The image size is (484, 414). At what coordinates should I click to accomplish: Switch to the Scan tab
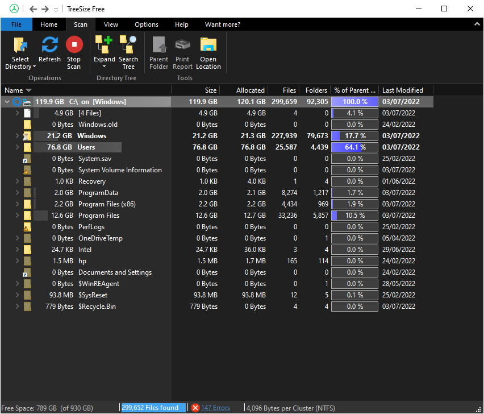(x=80, y=24)
